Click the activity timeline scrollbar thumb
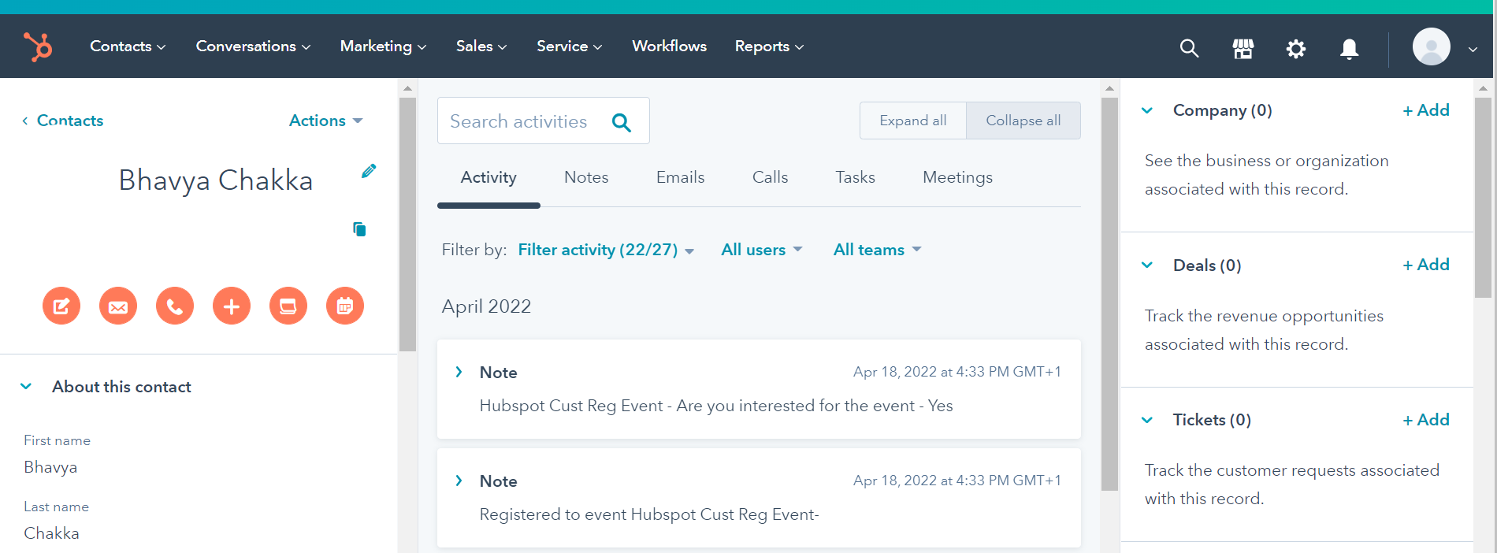Screen dimensions: 1497x553 1109,294
